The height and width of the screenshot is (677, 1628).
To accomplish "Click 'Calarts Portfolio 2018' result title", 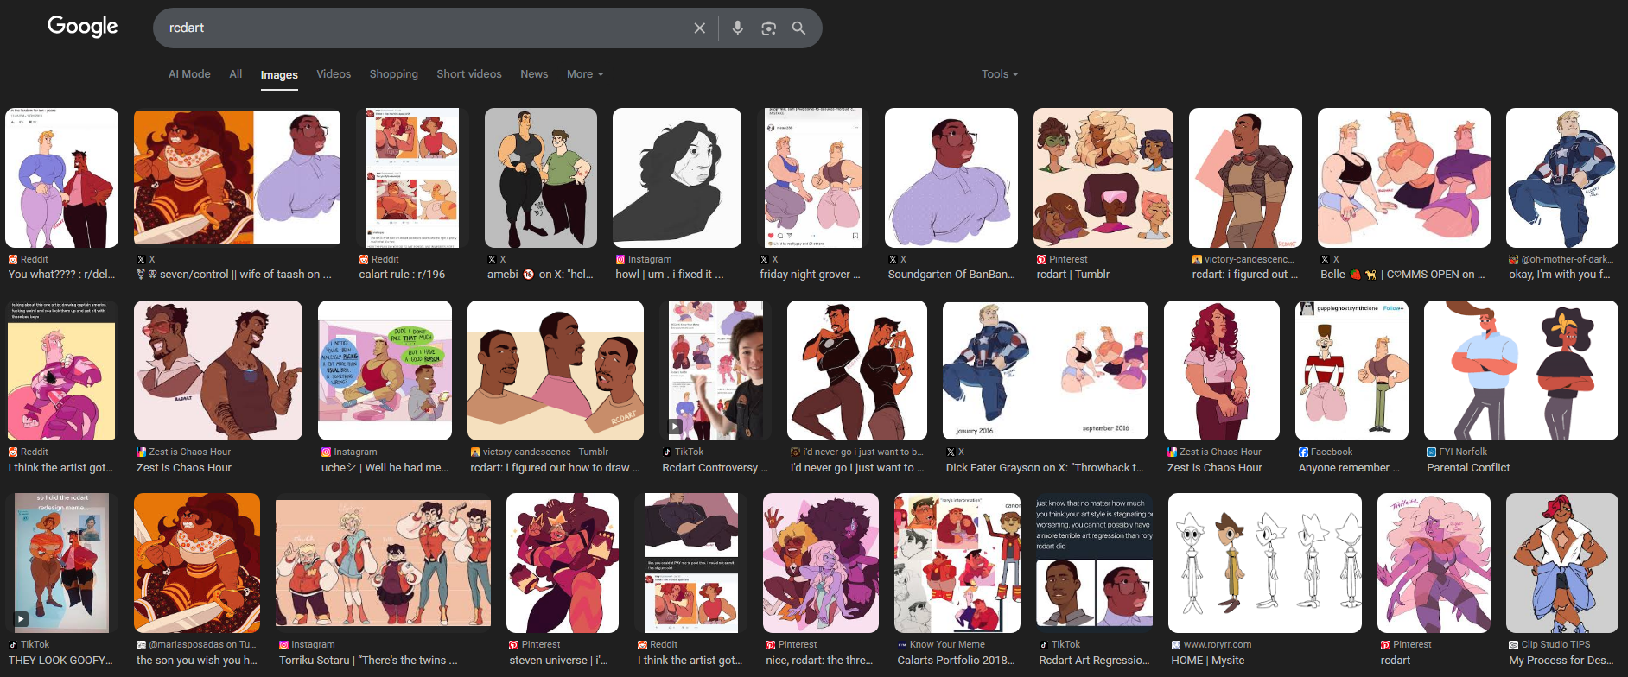I will 957,660.
